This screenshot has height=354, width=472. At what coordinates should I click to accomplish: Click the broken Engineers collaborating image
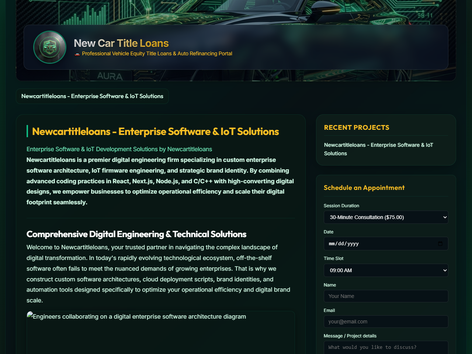click(161, 332)
